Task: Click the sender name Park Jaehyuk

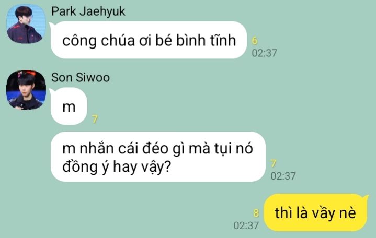Action: [x=88, y=11]
